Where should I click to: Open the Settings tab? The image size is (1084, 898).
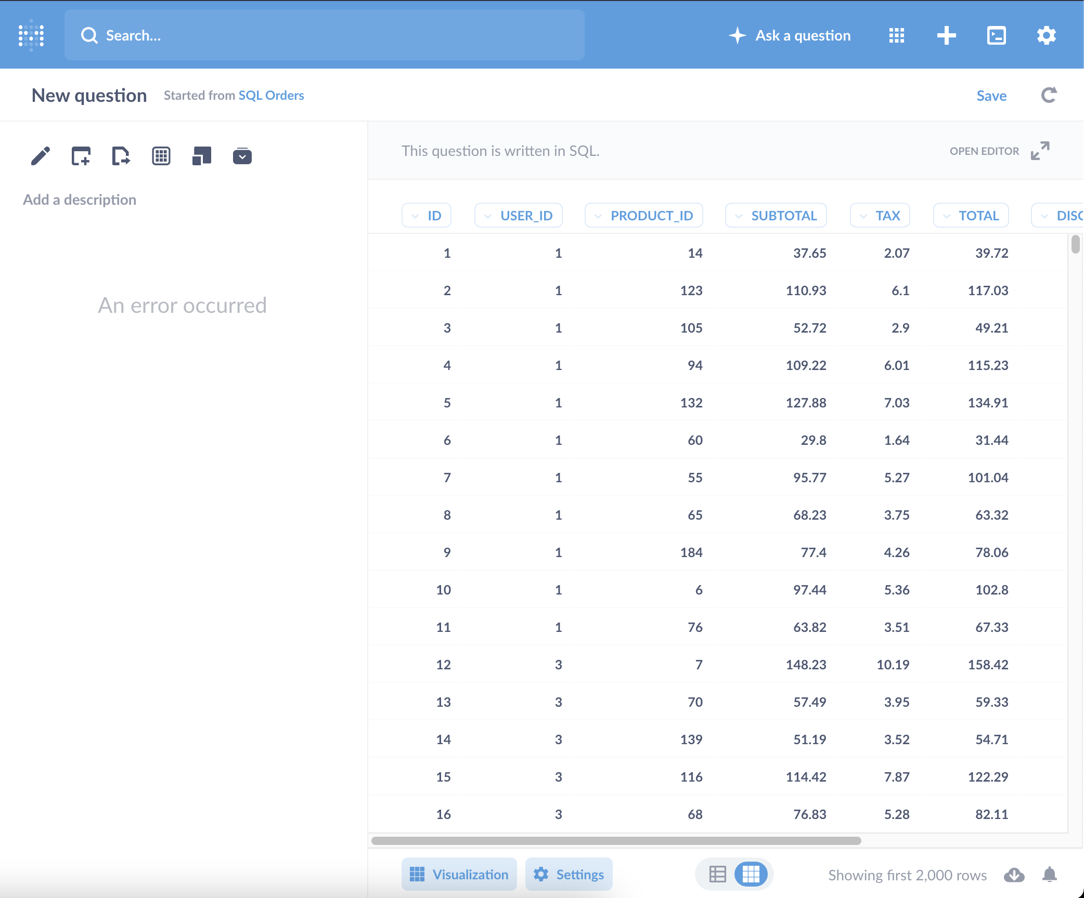click(569, 875)
